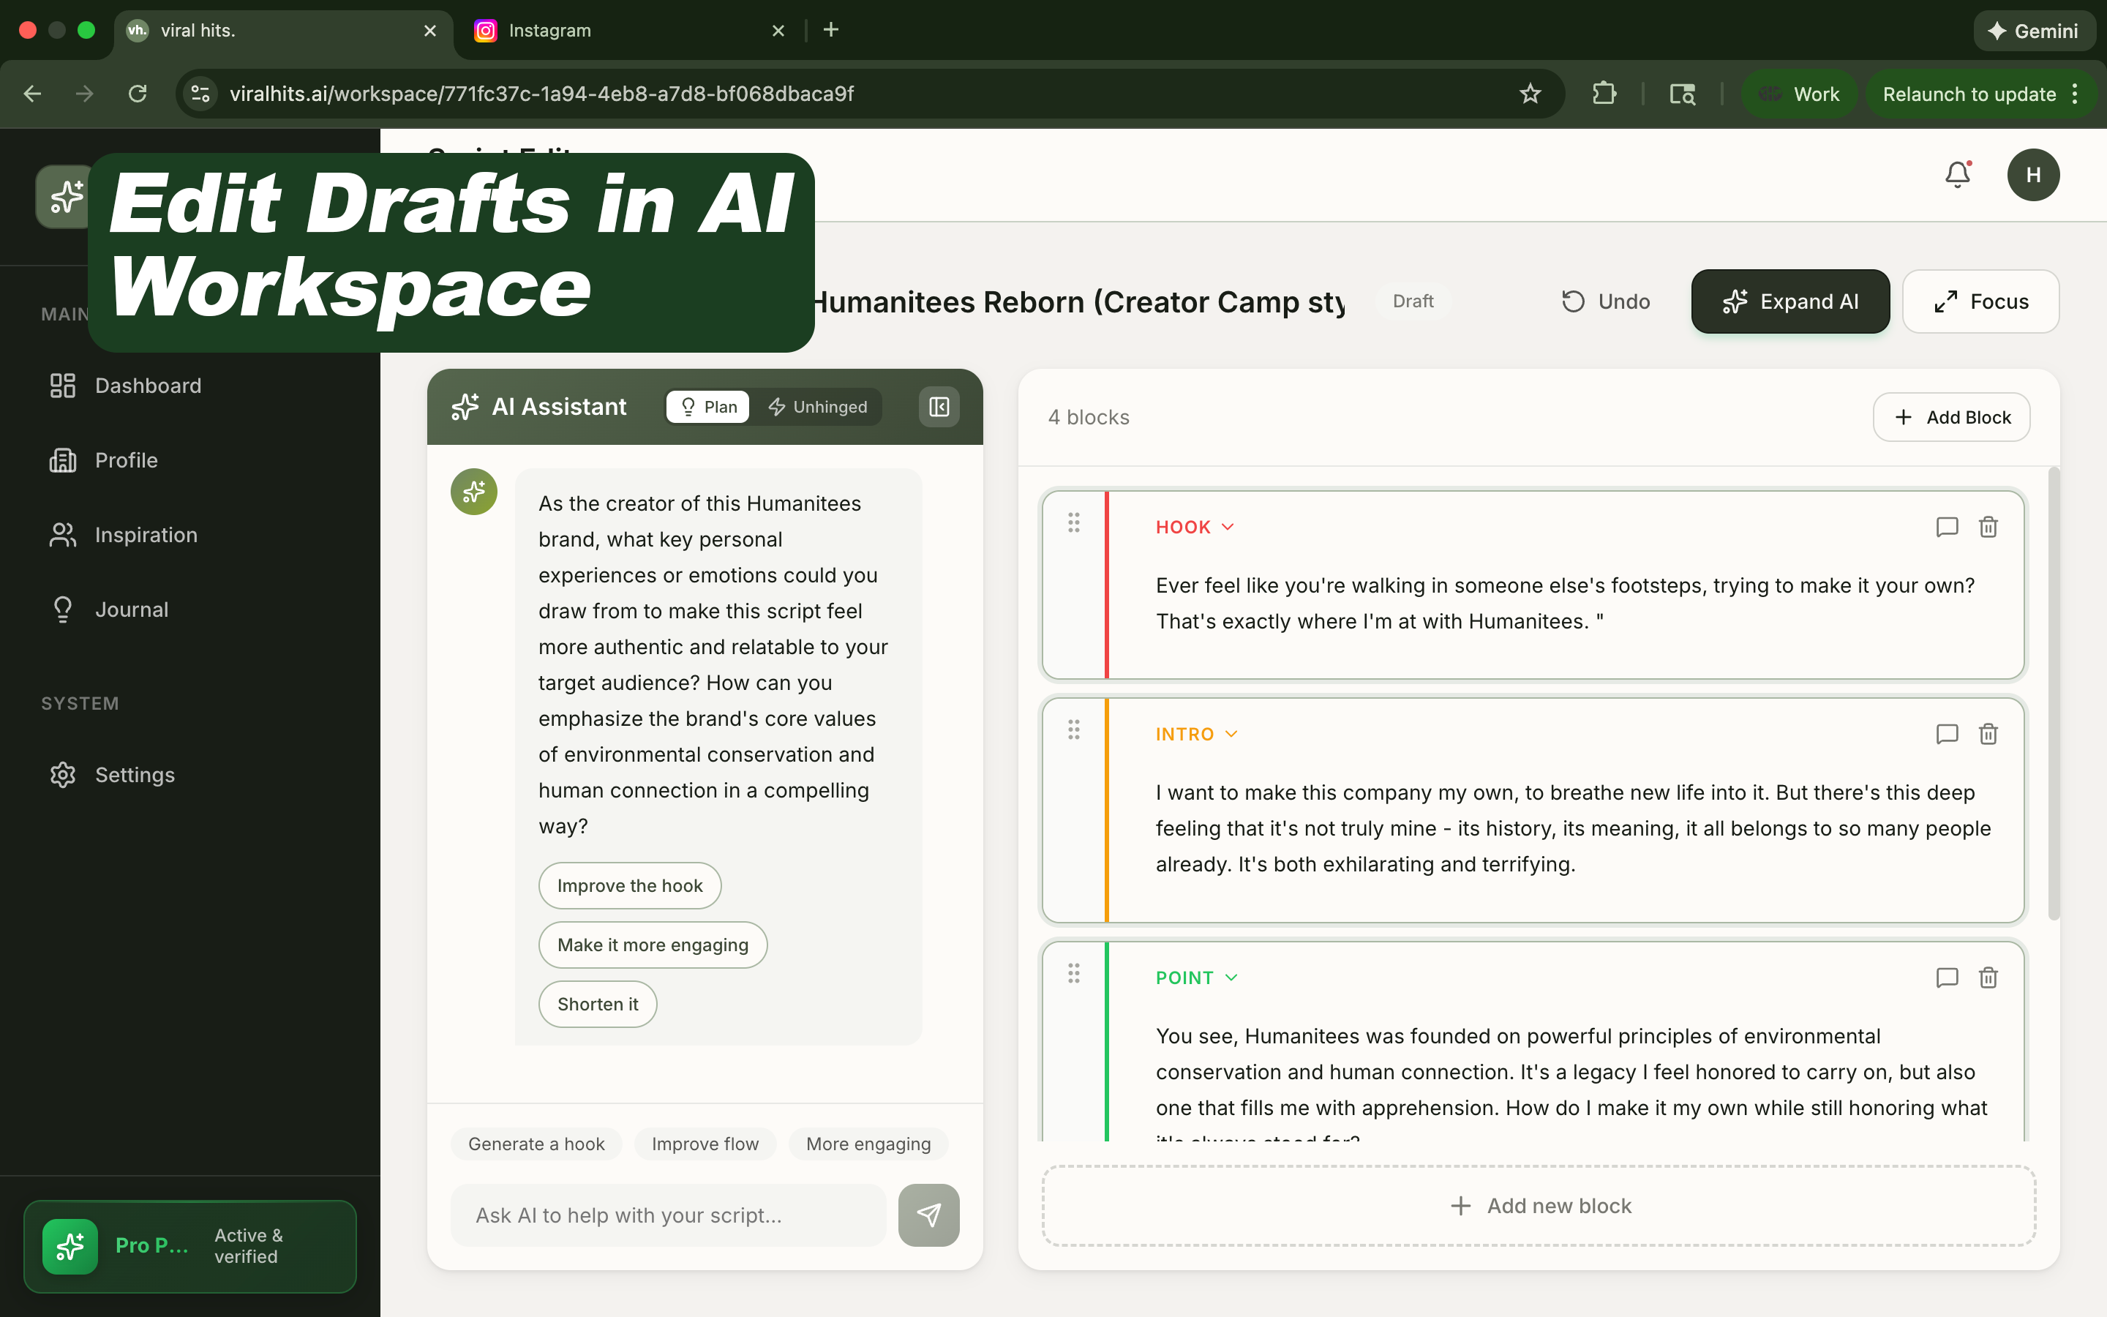2107x1317 pixels.
Task: Switch AI Assistant to Plan mode
Action: tap(708, 407)
